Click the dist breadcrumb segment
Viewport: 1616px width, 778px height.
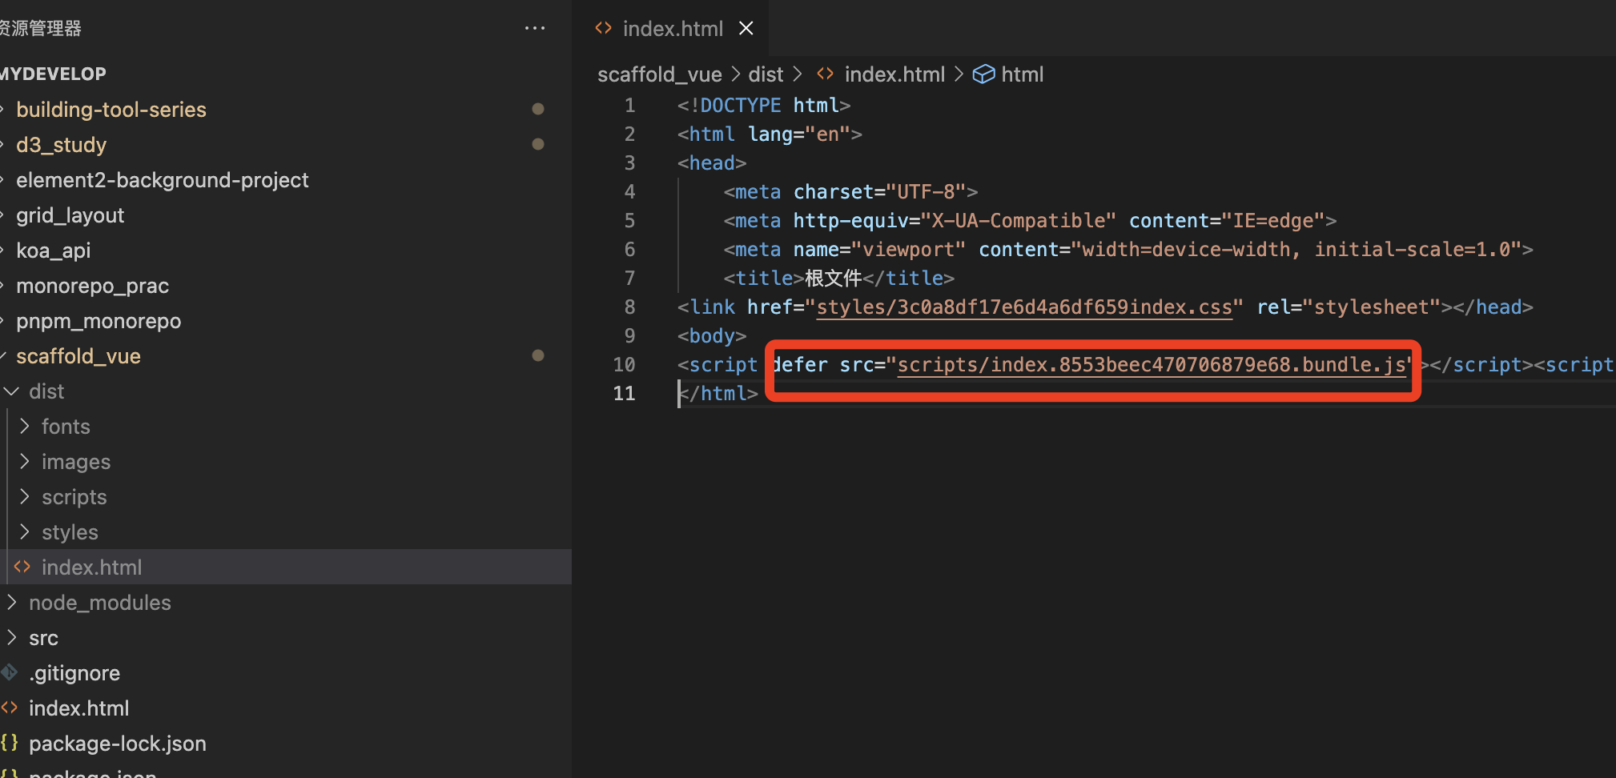click(766, 74)
